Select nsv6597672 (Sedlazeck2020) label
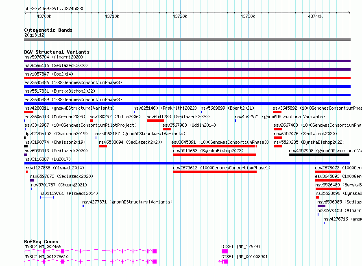This screenshot has height=266, width=362. [61, 176]
